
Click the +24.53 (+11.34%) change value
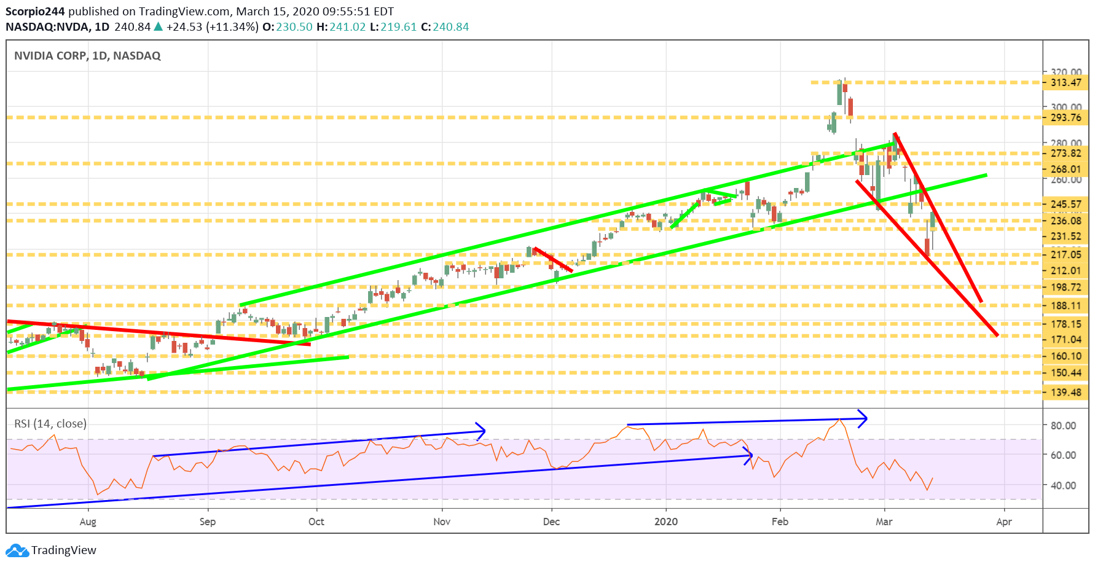pyautogui.click(x=213, y=27)
